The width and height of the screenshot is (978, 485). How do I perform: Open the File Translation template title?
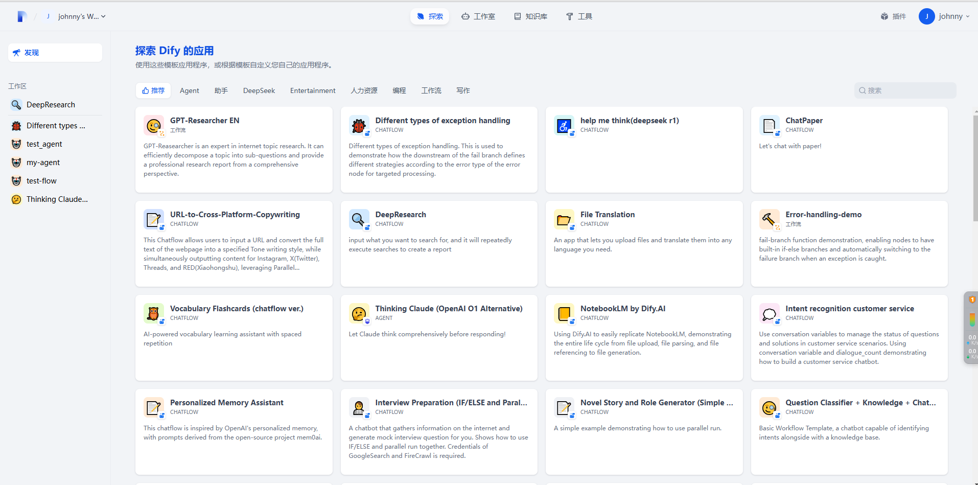click(608, 215)
